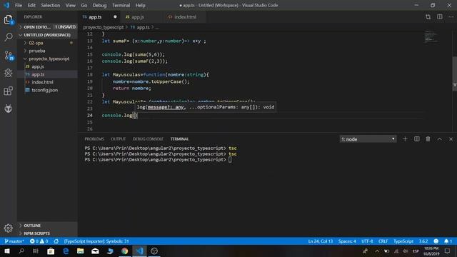The width and height of the screenshot is (457, 257).
Task: Click the errors and warnings status indicator
Action: [x=39, y=241]
